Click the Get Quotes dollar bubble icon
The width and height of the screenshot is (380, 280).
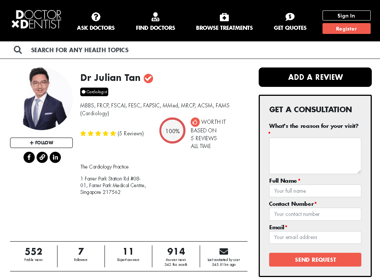(290, 17)
